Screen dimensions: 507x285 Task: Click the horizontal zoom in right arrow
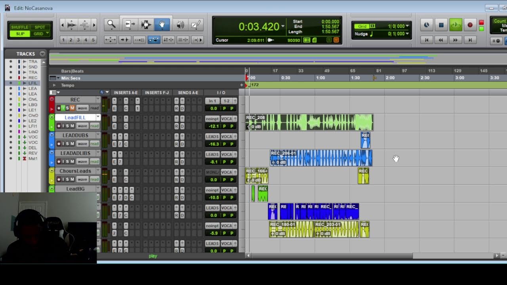94,25
